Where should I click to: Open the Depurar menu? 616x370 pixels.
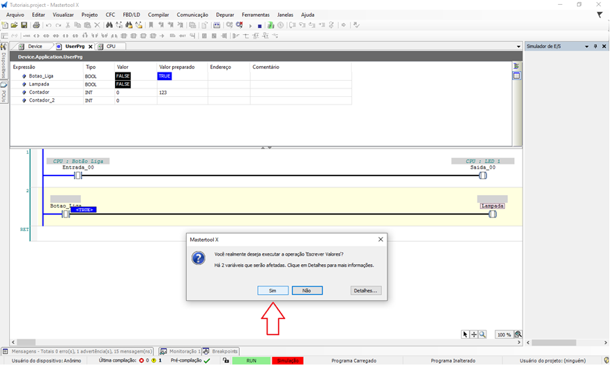point(224,15)
